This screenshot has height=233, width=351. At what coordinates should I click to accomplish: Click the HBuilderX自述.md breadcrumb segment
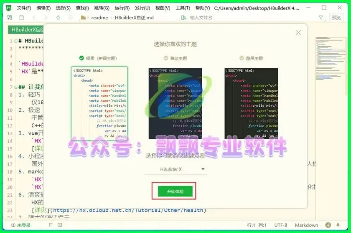pos(134,18)
